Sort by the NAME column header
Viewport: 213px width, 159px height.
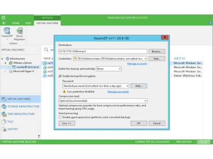tap(47, 59)
